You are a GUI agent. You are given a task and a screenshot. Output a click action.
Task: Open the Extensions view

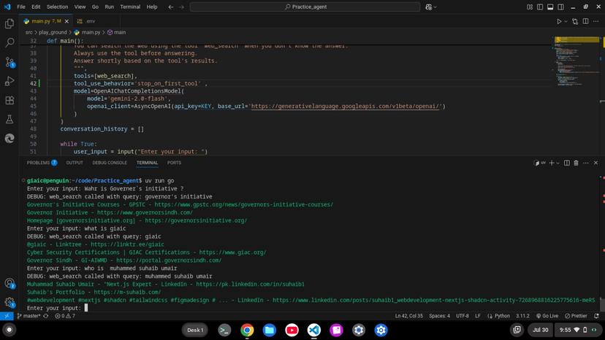click(9, 100)
